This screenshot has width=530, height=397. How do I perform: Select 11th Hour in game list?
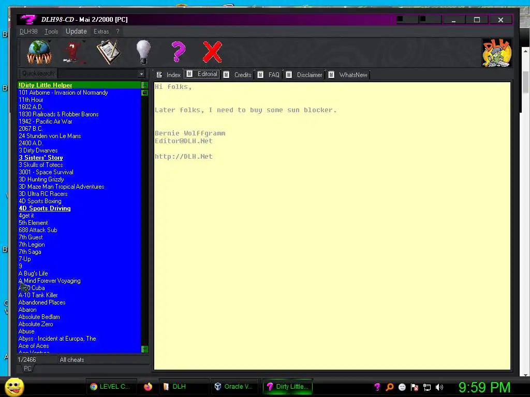(x=79, y=100)
